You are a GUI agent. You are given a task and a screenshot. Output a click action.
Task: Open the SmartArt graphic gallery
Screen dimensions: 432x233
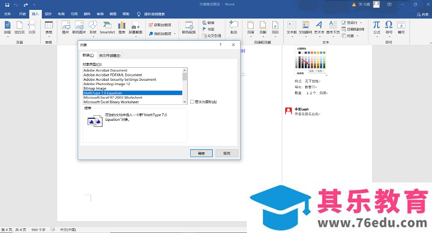click(x=107, y=28)
